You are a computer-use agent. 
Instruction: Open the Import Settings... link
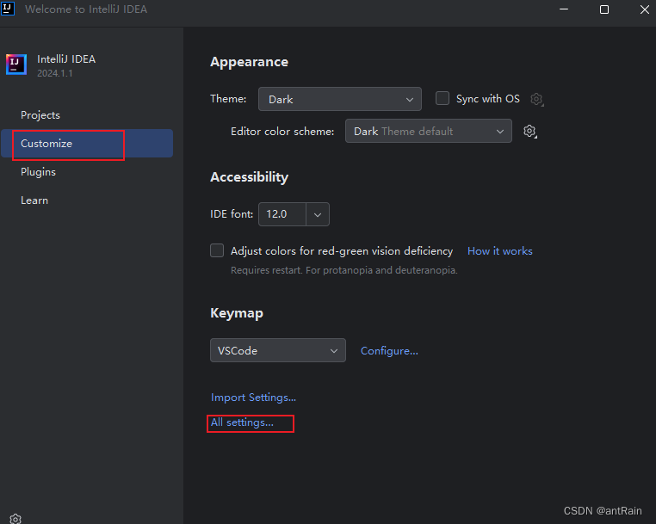pos(253,398)
